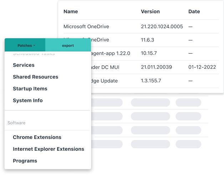Screen dimensions: 224x175
Task: Click version 21.220.1024.0005 cell
Action: click(162, 26)
